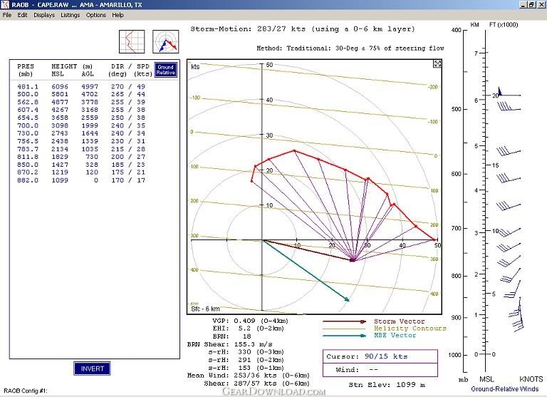The width and height of the screenshot is (547, 397).
Task: Select the 654.5 mb data row
Action: point(81,118)
